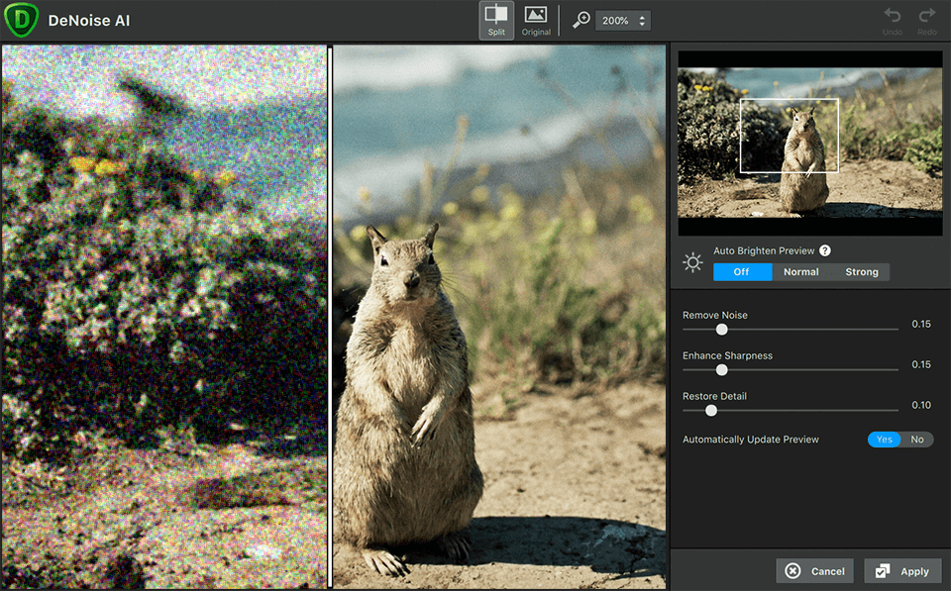Click the zoom level down stepper arrow

click(x=644, y=24)
